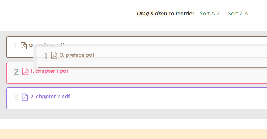Viewport: 267px width, 139px height.
Task: Click the brown PDF icon in the original preface row
Action: pyautogui.click(x=24, y=46)
